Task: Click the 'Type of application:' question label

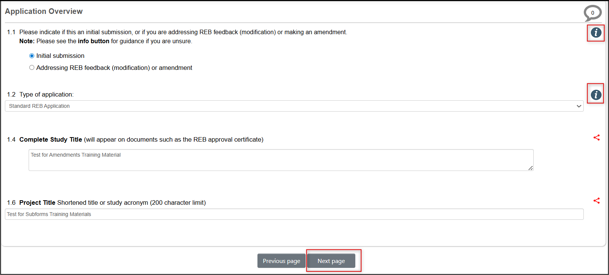Action: click(47, 95)
